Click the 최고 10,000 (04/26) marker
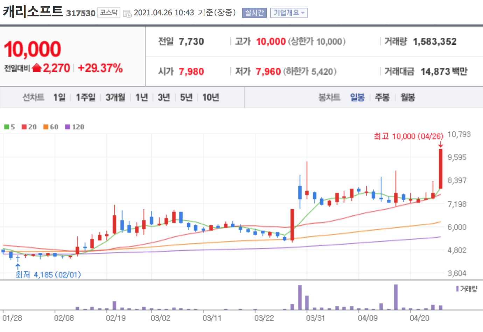The height and width of the screenshot is (332, 483). point(408,136)
